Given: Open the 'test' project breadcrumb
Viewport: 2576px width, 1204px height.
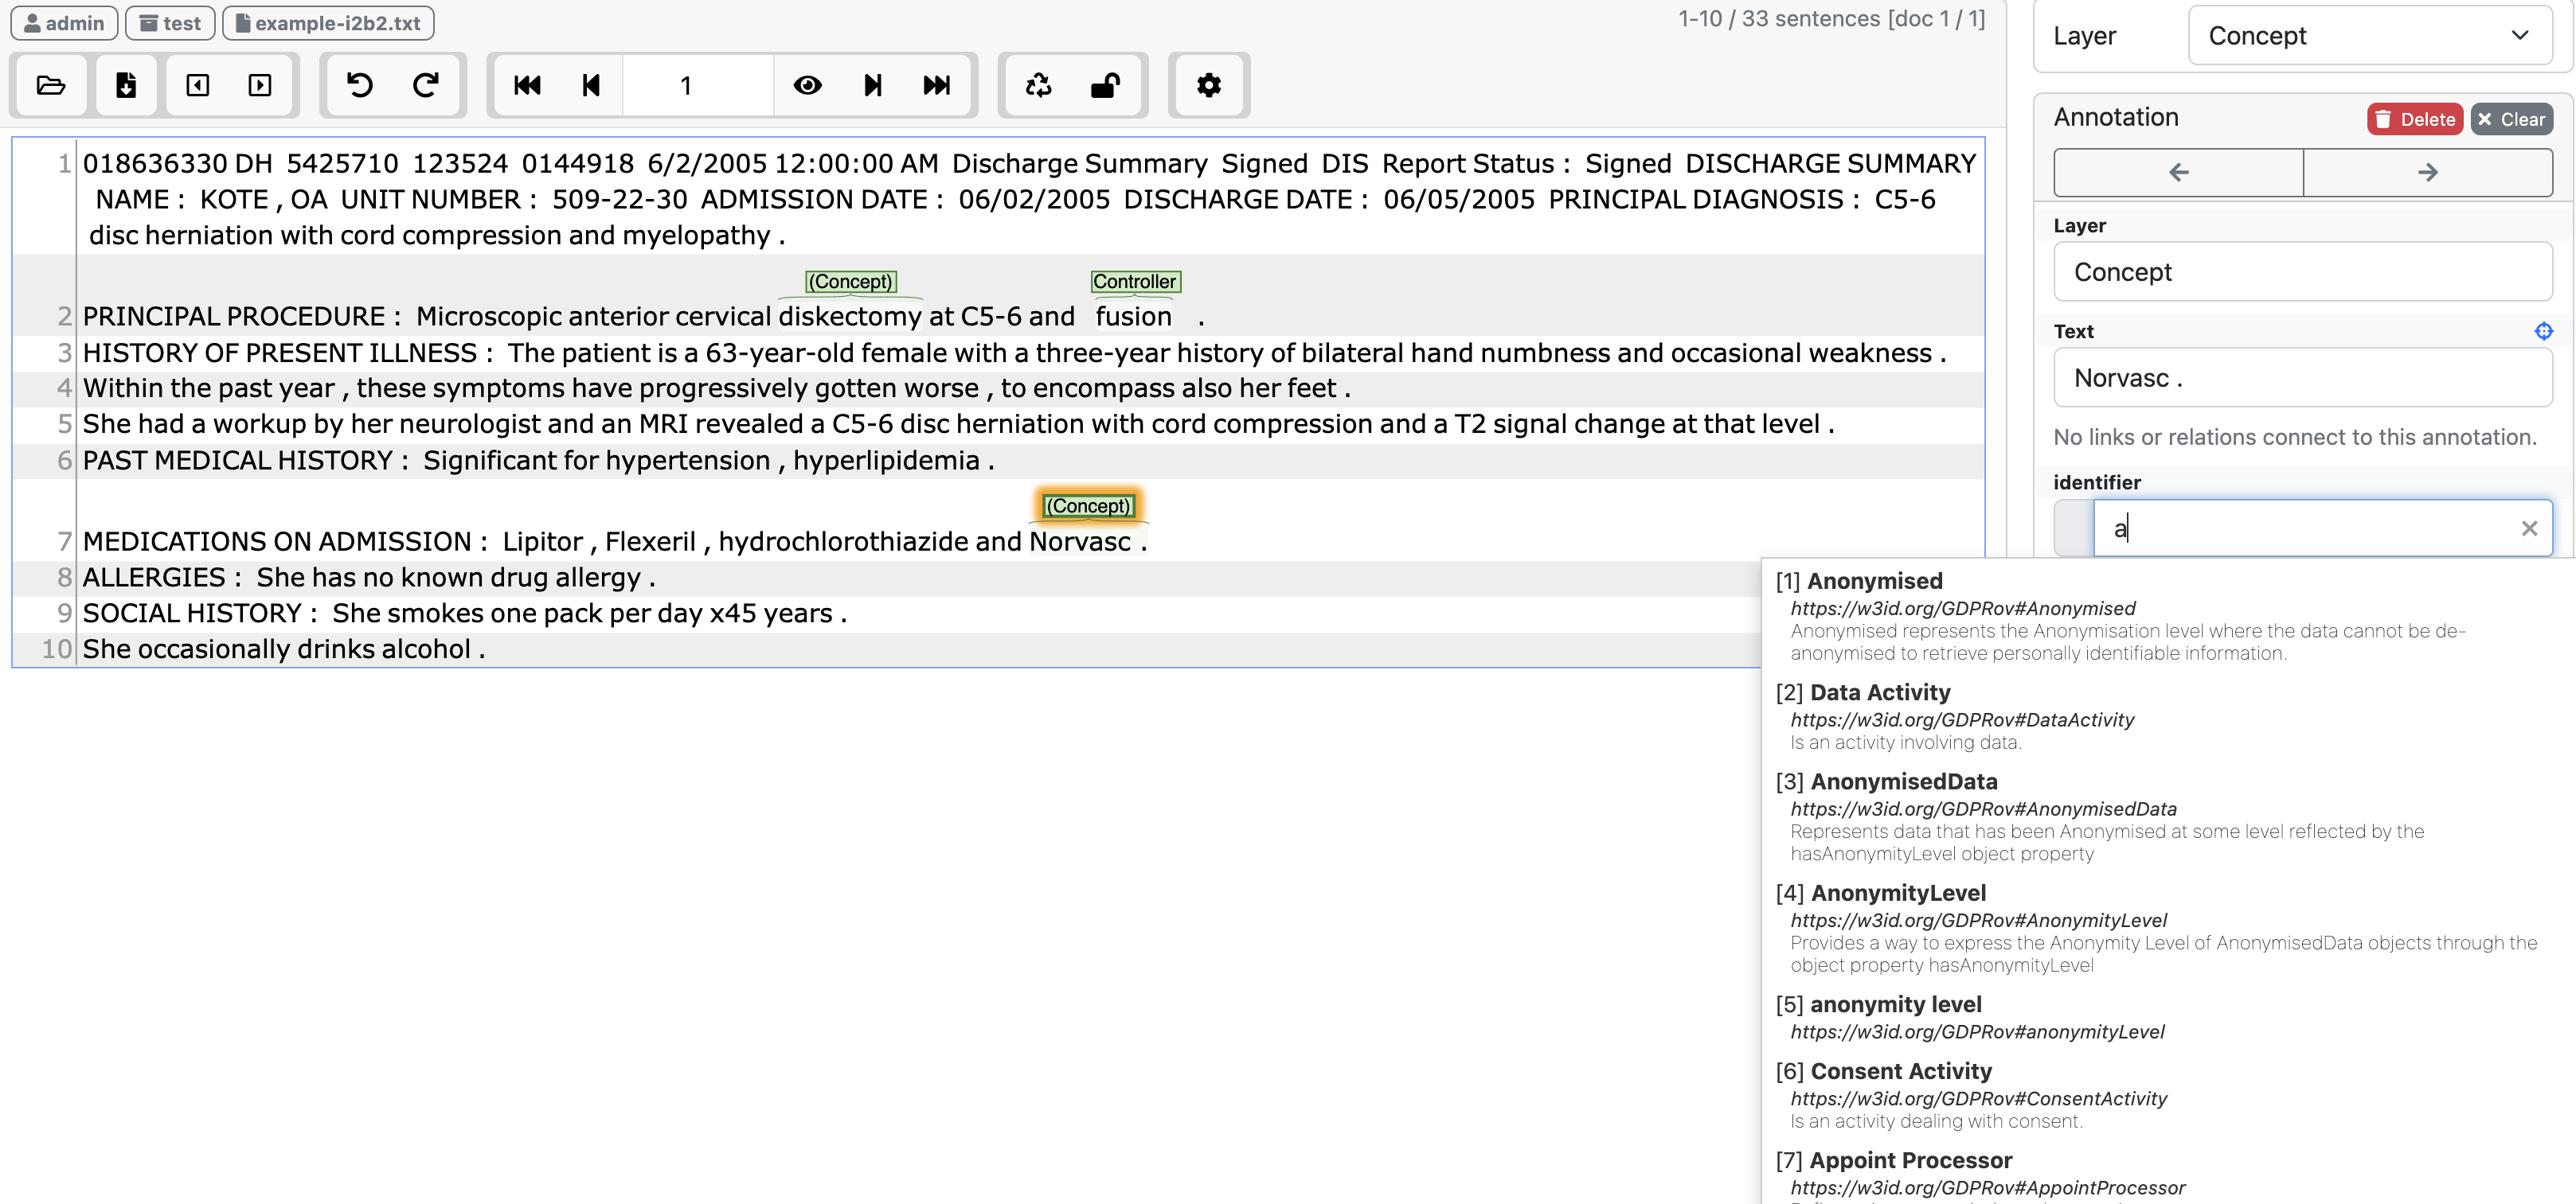Looking at the screenshot, I should [168, 22].
